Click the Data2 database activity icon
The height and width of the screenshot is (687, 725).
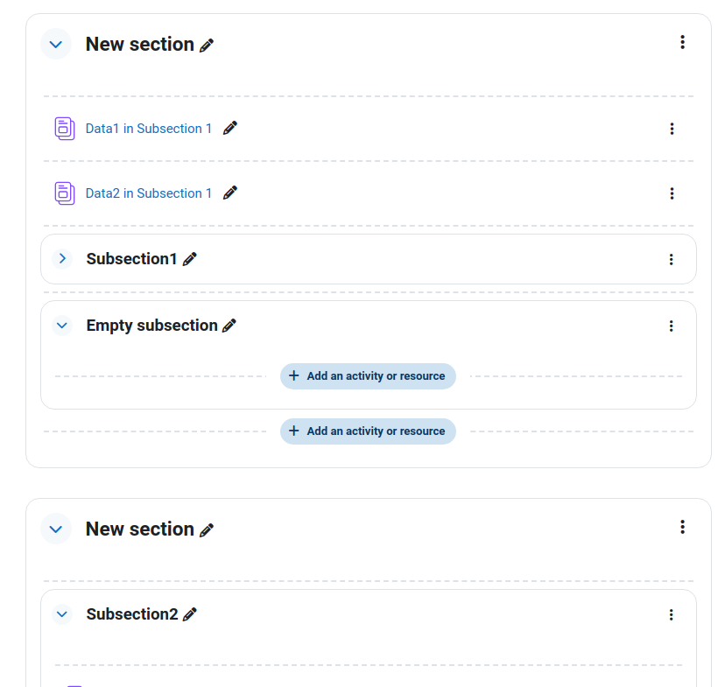point(65,193)
